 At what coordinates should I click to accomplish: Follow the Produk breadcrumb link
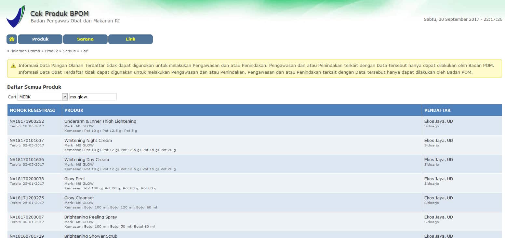51,51
